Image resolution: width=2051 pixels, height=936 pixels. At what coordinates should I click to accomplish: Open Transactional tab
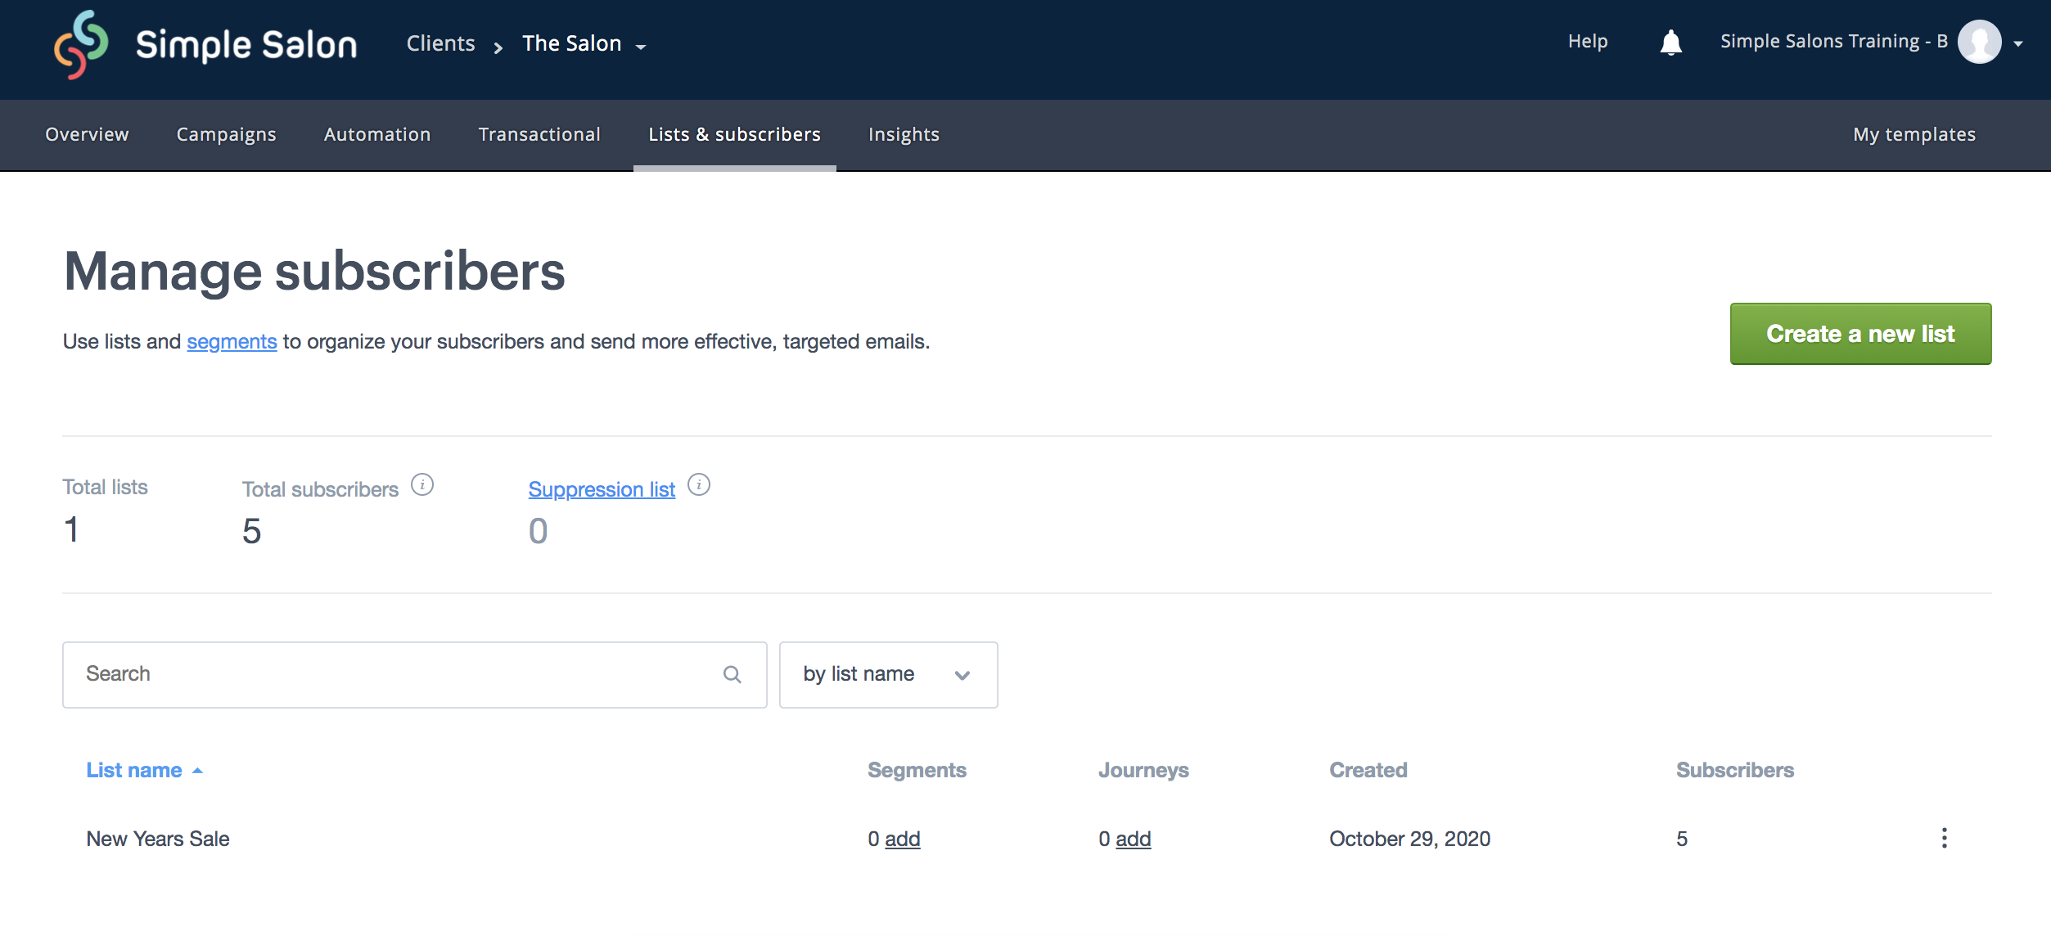click(x=539, y=134)
